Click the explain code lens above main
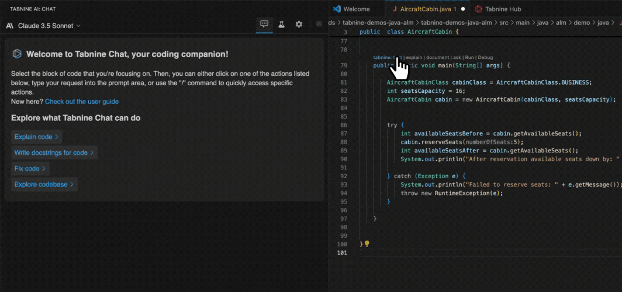Image resolution: width=622 pixels, height=292 pixels. (x=414, y=57)
